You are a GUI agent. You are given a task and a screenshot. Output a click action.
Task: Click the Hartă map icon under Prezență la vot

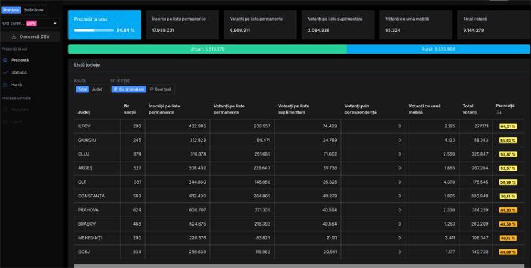click(x=6, y=84)
